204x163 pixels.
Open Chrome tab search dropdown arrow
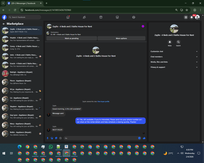3,3
